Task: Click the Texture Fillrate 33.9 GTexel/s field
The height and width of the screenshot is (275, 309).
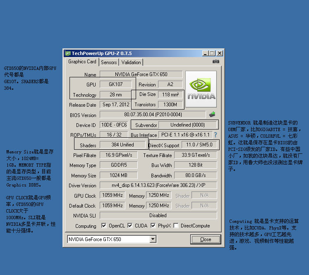Action: pyautogui.click(x=196, y=155)
